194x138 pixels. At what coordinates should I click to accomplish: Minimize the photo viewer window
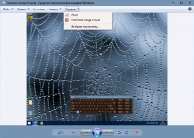[x=173, y=3]
